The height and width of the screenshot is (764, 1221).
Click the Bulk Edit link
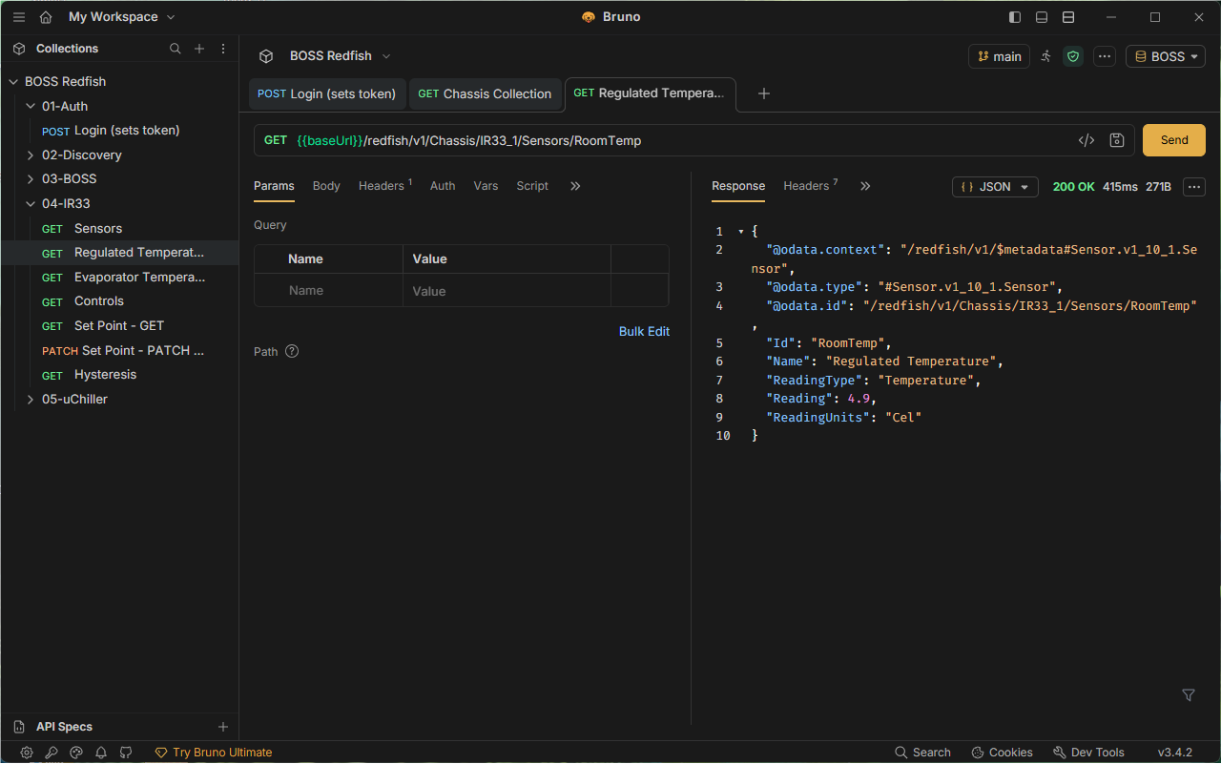point(645,332)
